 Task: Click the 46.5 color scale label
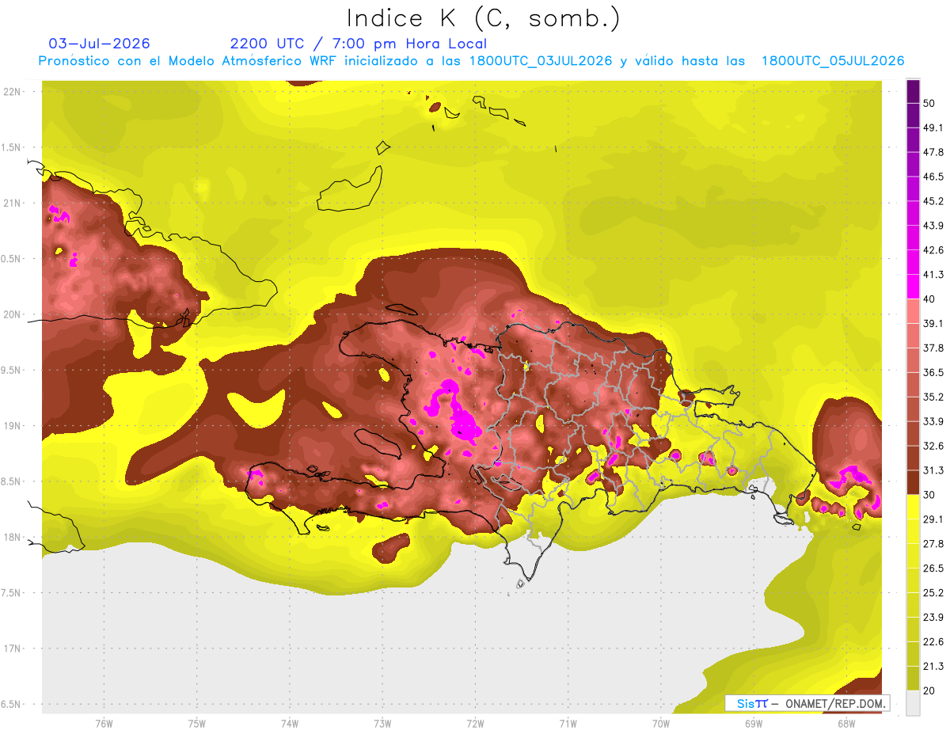933,177
